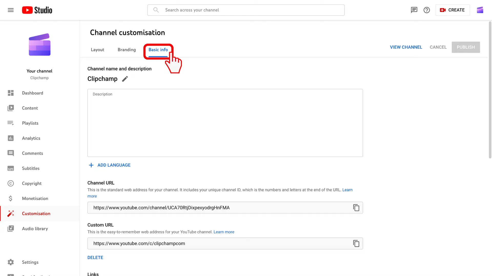Navigate to Playlists sidebar item
The image size is (492, 276).
(x=30, y=123)
